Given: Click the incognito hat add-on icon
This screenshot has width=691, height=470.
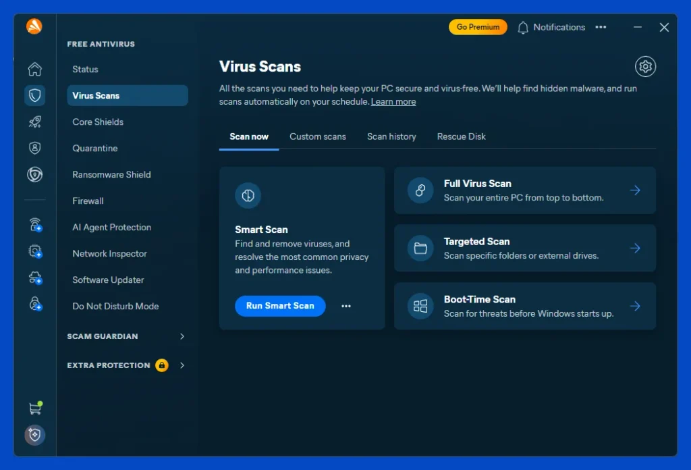Looking at the screenshot, I should point(35,278).
